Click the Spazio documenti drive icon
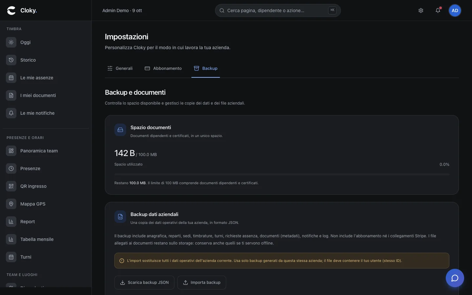This screenshot has width=472, height=295. (120, 130)
